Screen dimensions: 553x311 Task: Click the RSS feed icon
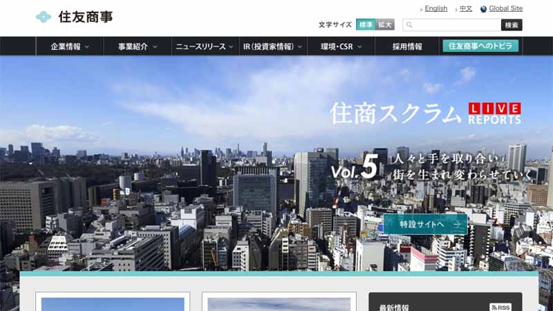coord(500,307)
